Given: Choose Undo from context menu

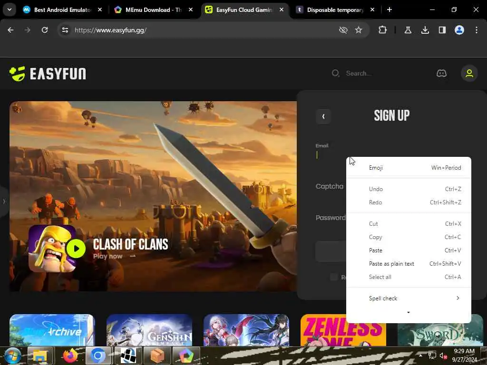Looking at the screenshot, I should pos(409,189).
